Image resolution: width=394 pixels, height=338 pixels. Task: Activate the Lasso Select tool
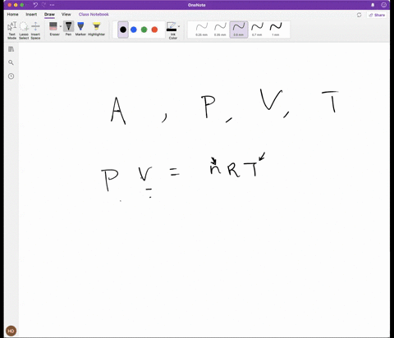pyautogui.click(x=24, y=30)
